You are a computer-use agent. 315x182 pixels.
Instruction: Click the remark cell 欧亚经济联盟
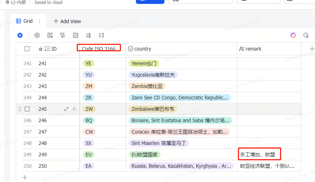(269, 166)
